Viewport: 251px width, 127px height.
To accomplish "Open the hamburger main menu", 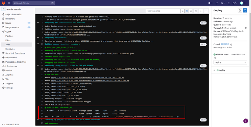I will coord(10,3).
